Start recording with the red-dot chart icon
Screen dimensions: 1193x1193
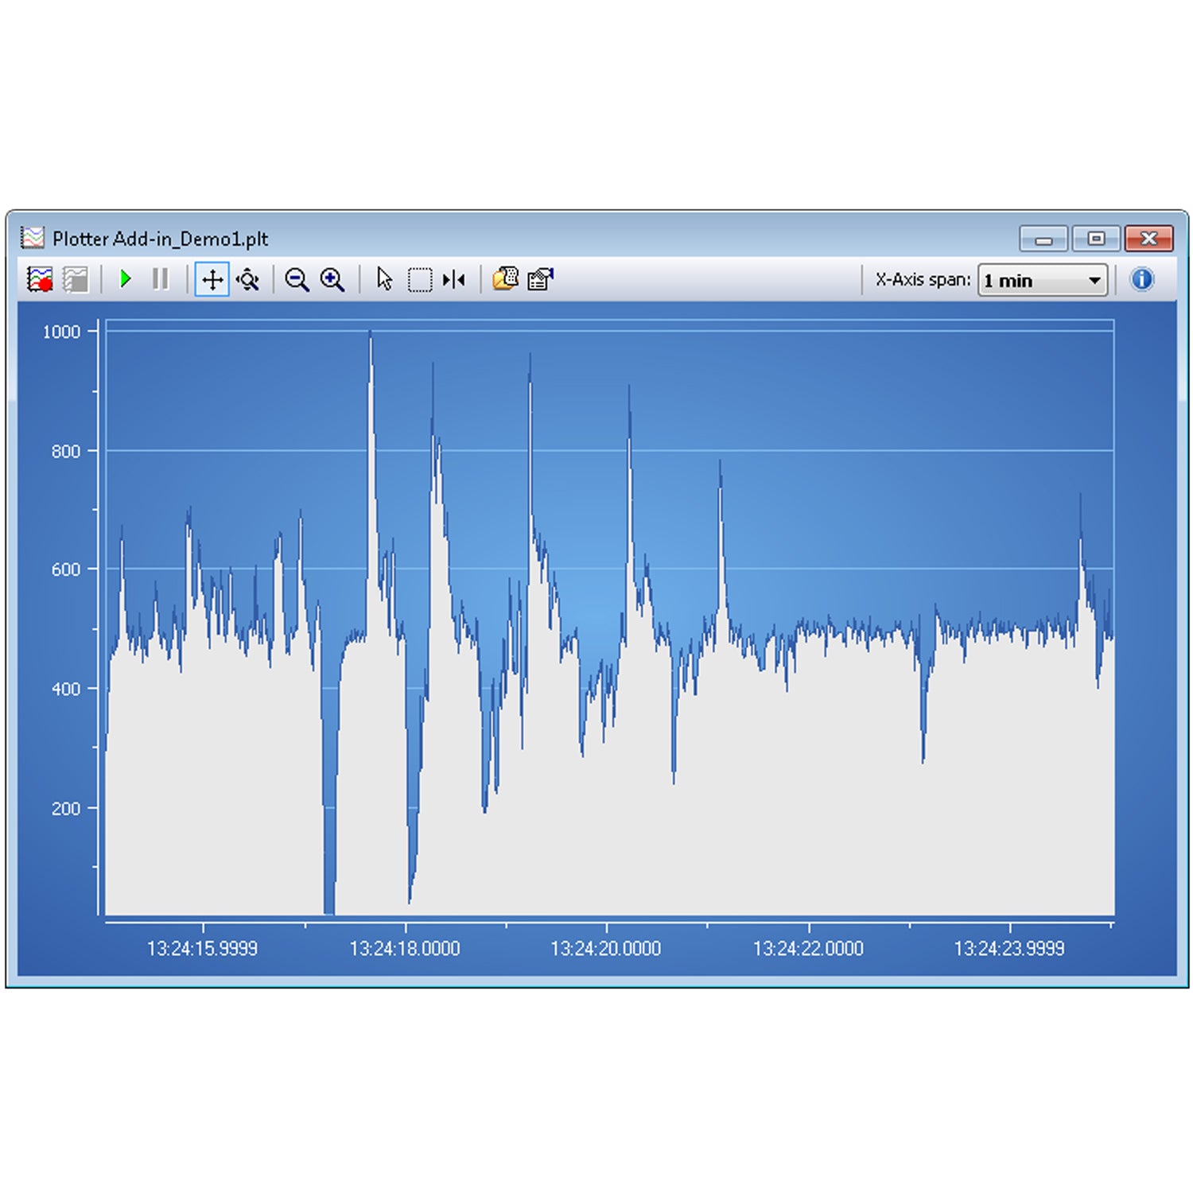click(40, 279)
